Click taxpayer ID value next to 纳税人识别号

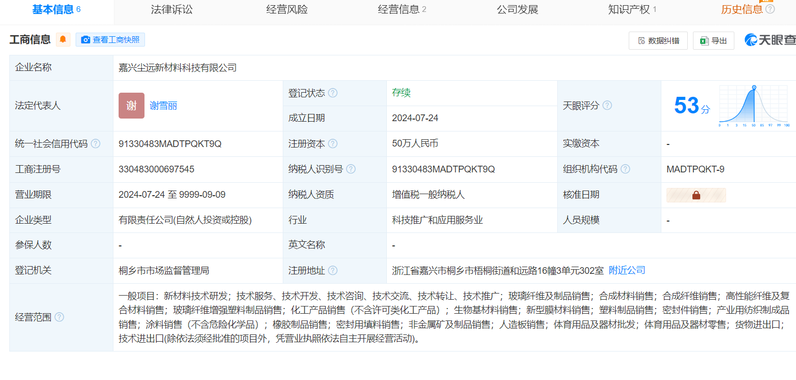[443, 169]
